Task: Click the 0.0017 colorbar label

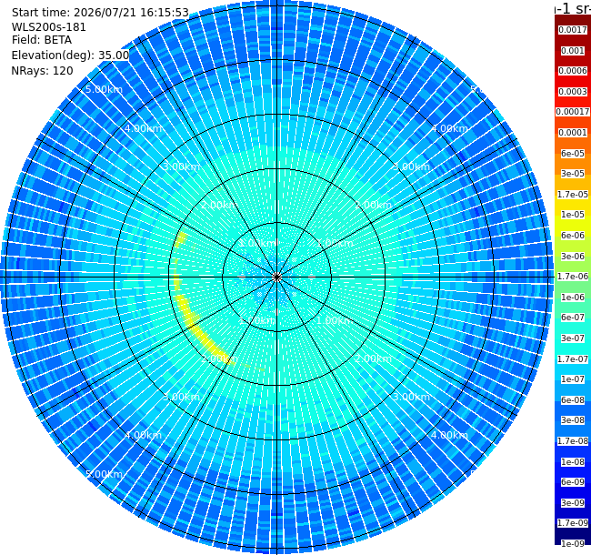Action: tap(573, 30)
